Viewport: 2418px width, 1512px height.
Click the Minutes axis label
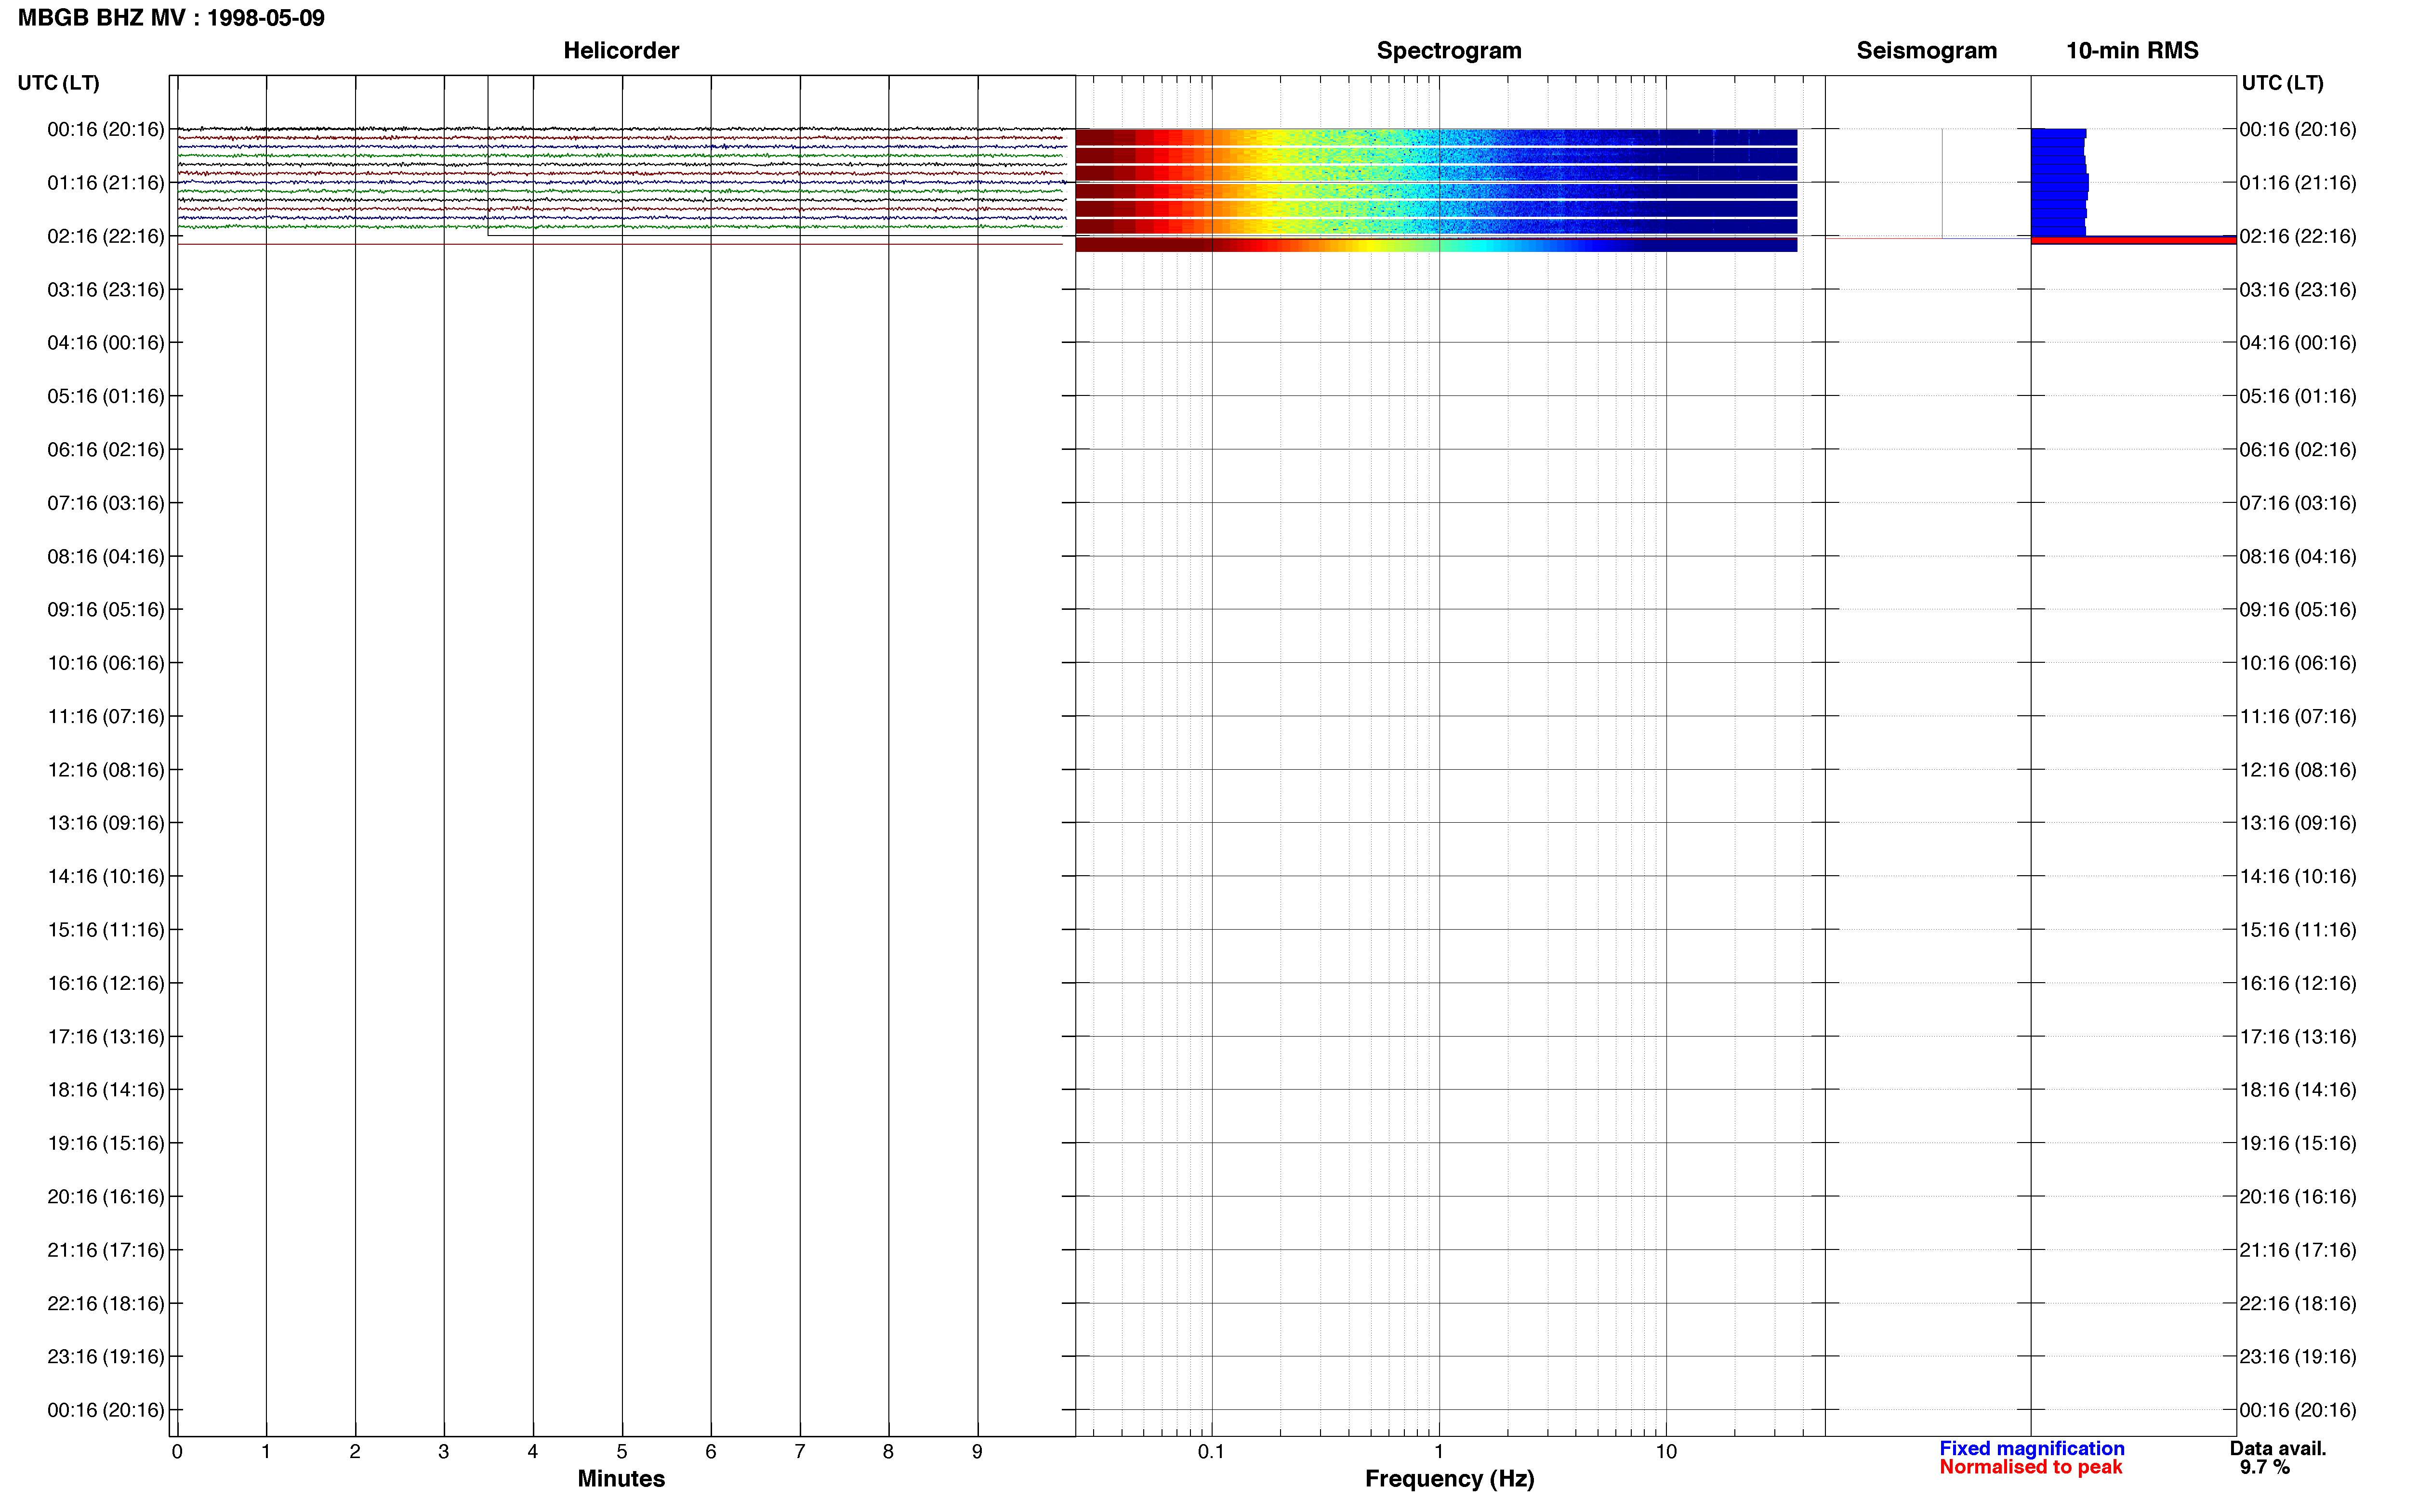pos(621,1478)
